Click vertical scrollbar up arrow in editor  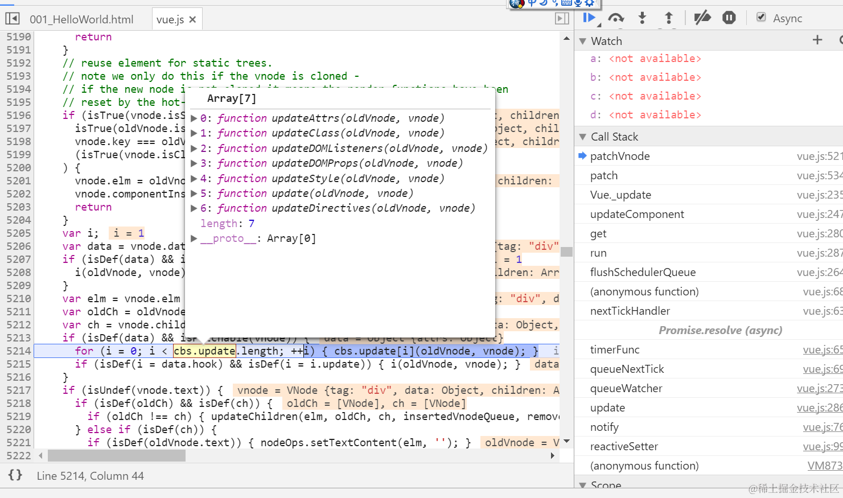(566, 38)
